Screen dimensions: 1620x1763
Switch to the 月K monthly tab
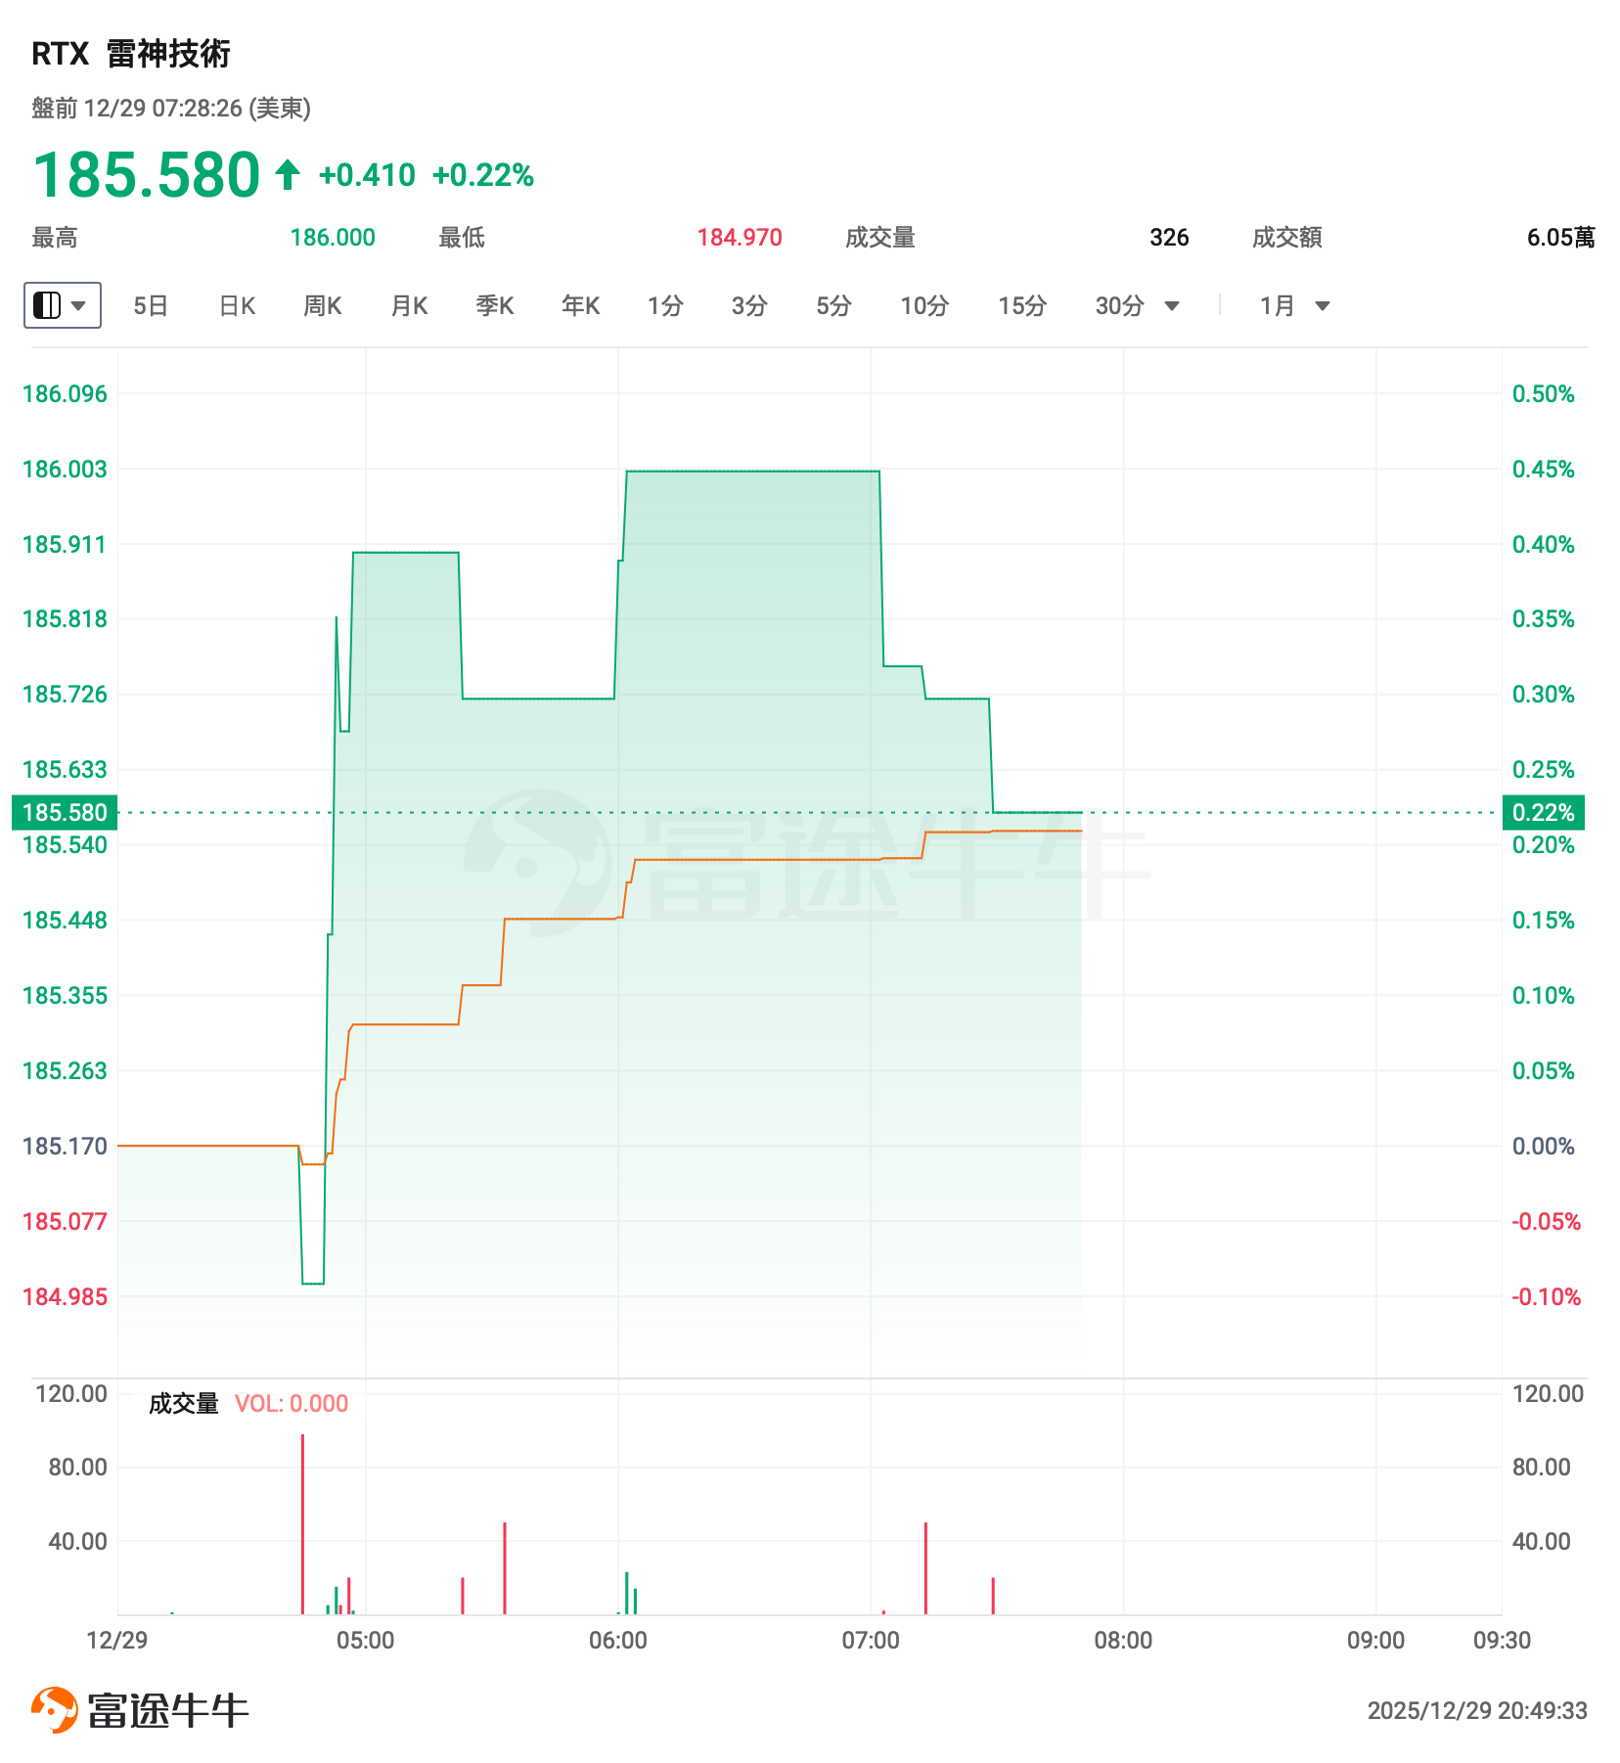click(409, 306)
